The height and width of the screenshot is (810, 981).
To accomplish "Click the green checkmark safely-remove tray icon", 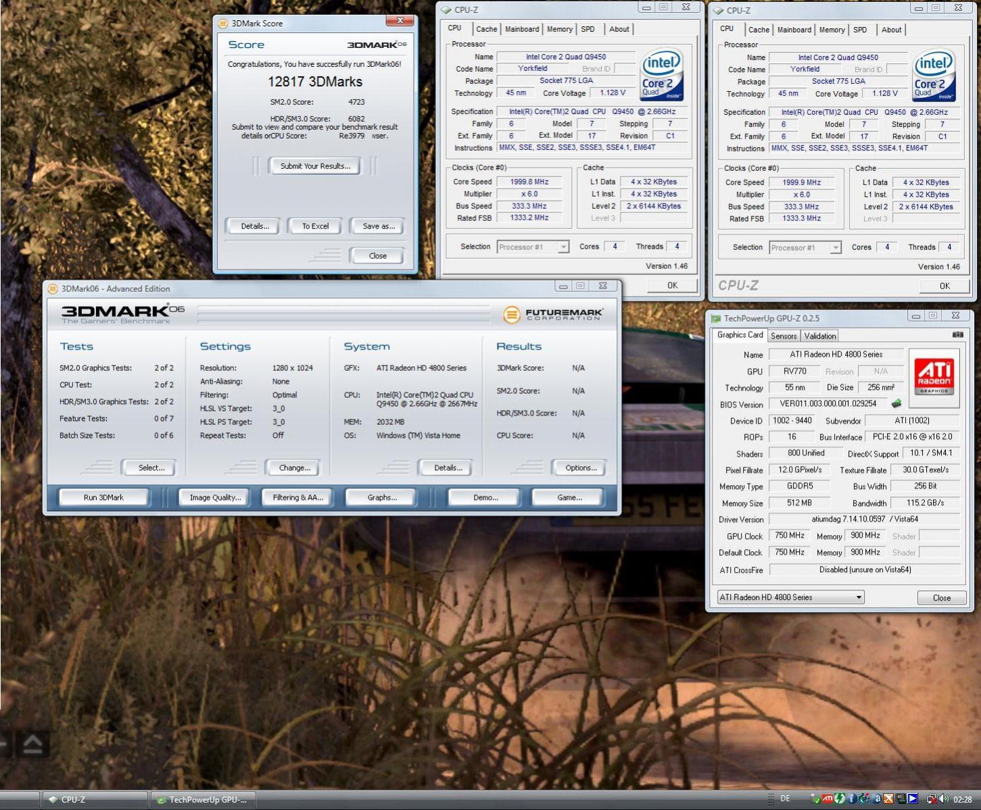I will pyautogui.click(x=816, y=799).
